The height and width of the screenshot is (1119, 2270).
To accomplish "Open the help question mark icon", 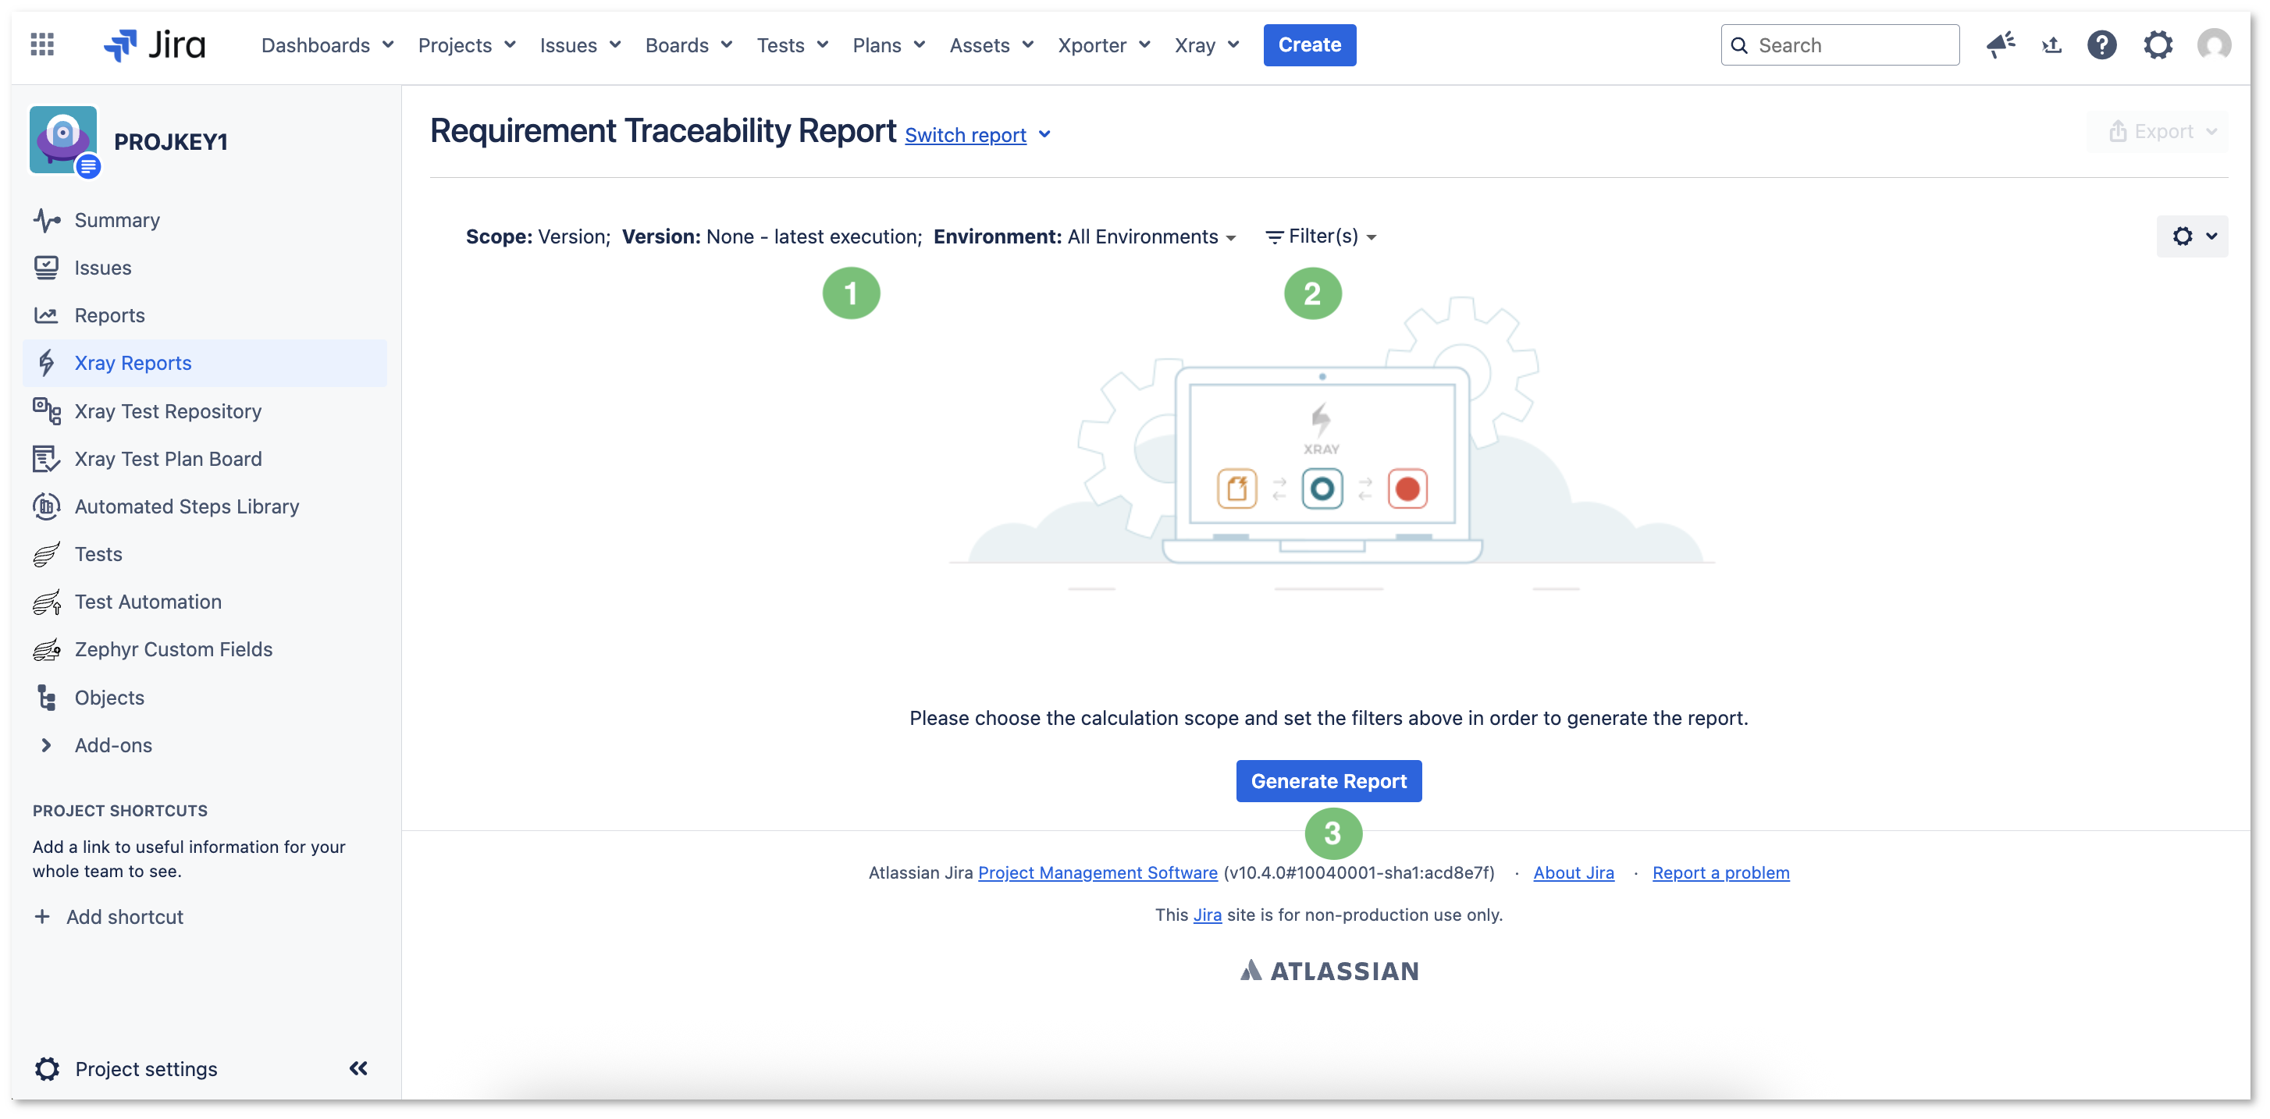I will [2101, 44].
